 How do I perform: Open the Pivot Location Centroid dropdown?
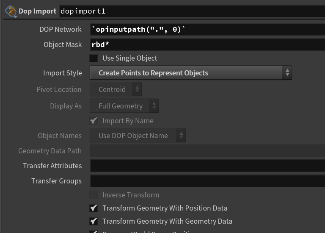pyautogui.click(x=116, y=89)
